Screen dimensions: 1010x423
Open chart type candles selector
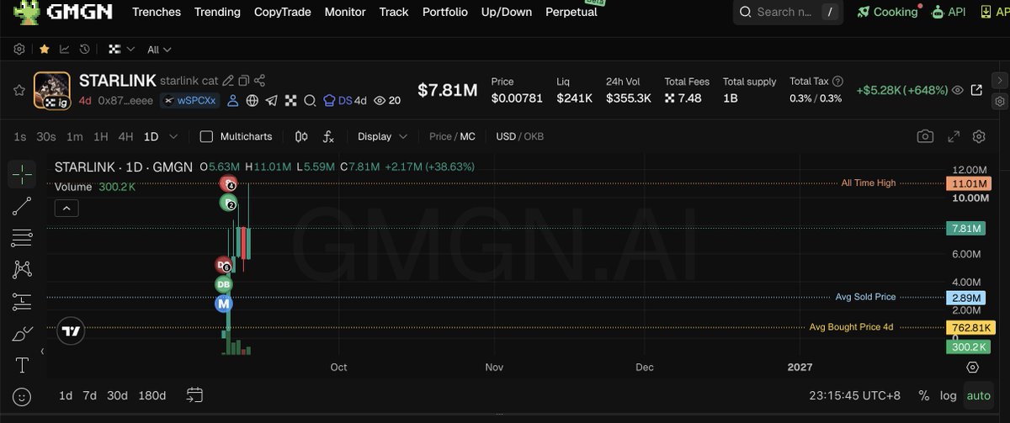301,136
